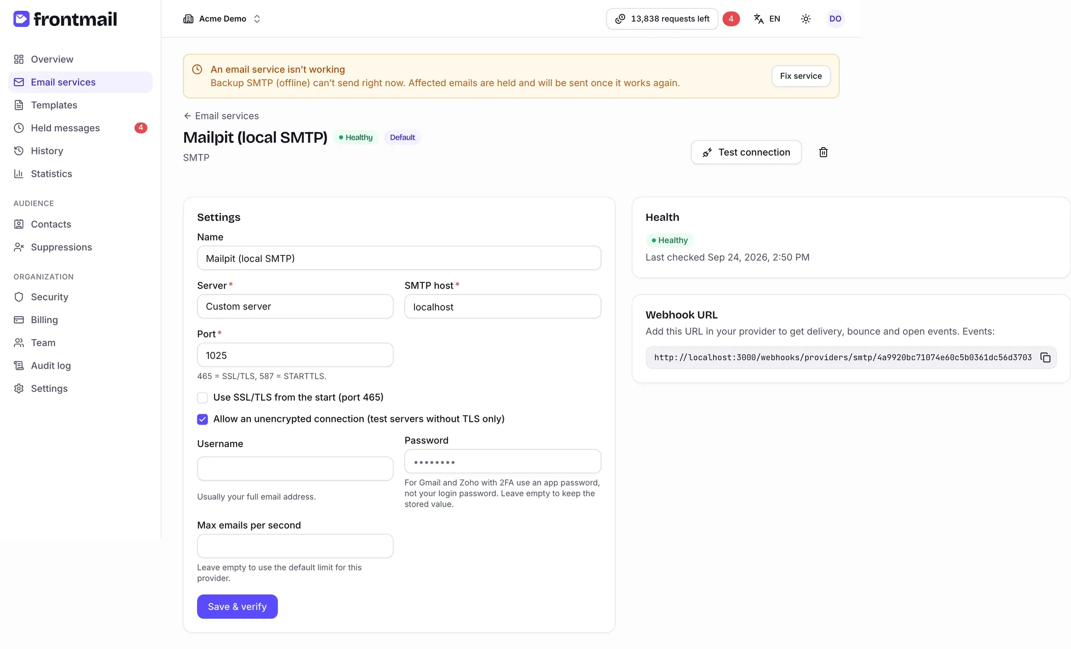Go to Held messages
The image size is (1071, 649).
coord(80,128)
